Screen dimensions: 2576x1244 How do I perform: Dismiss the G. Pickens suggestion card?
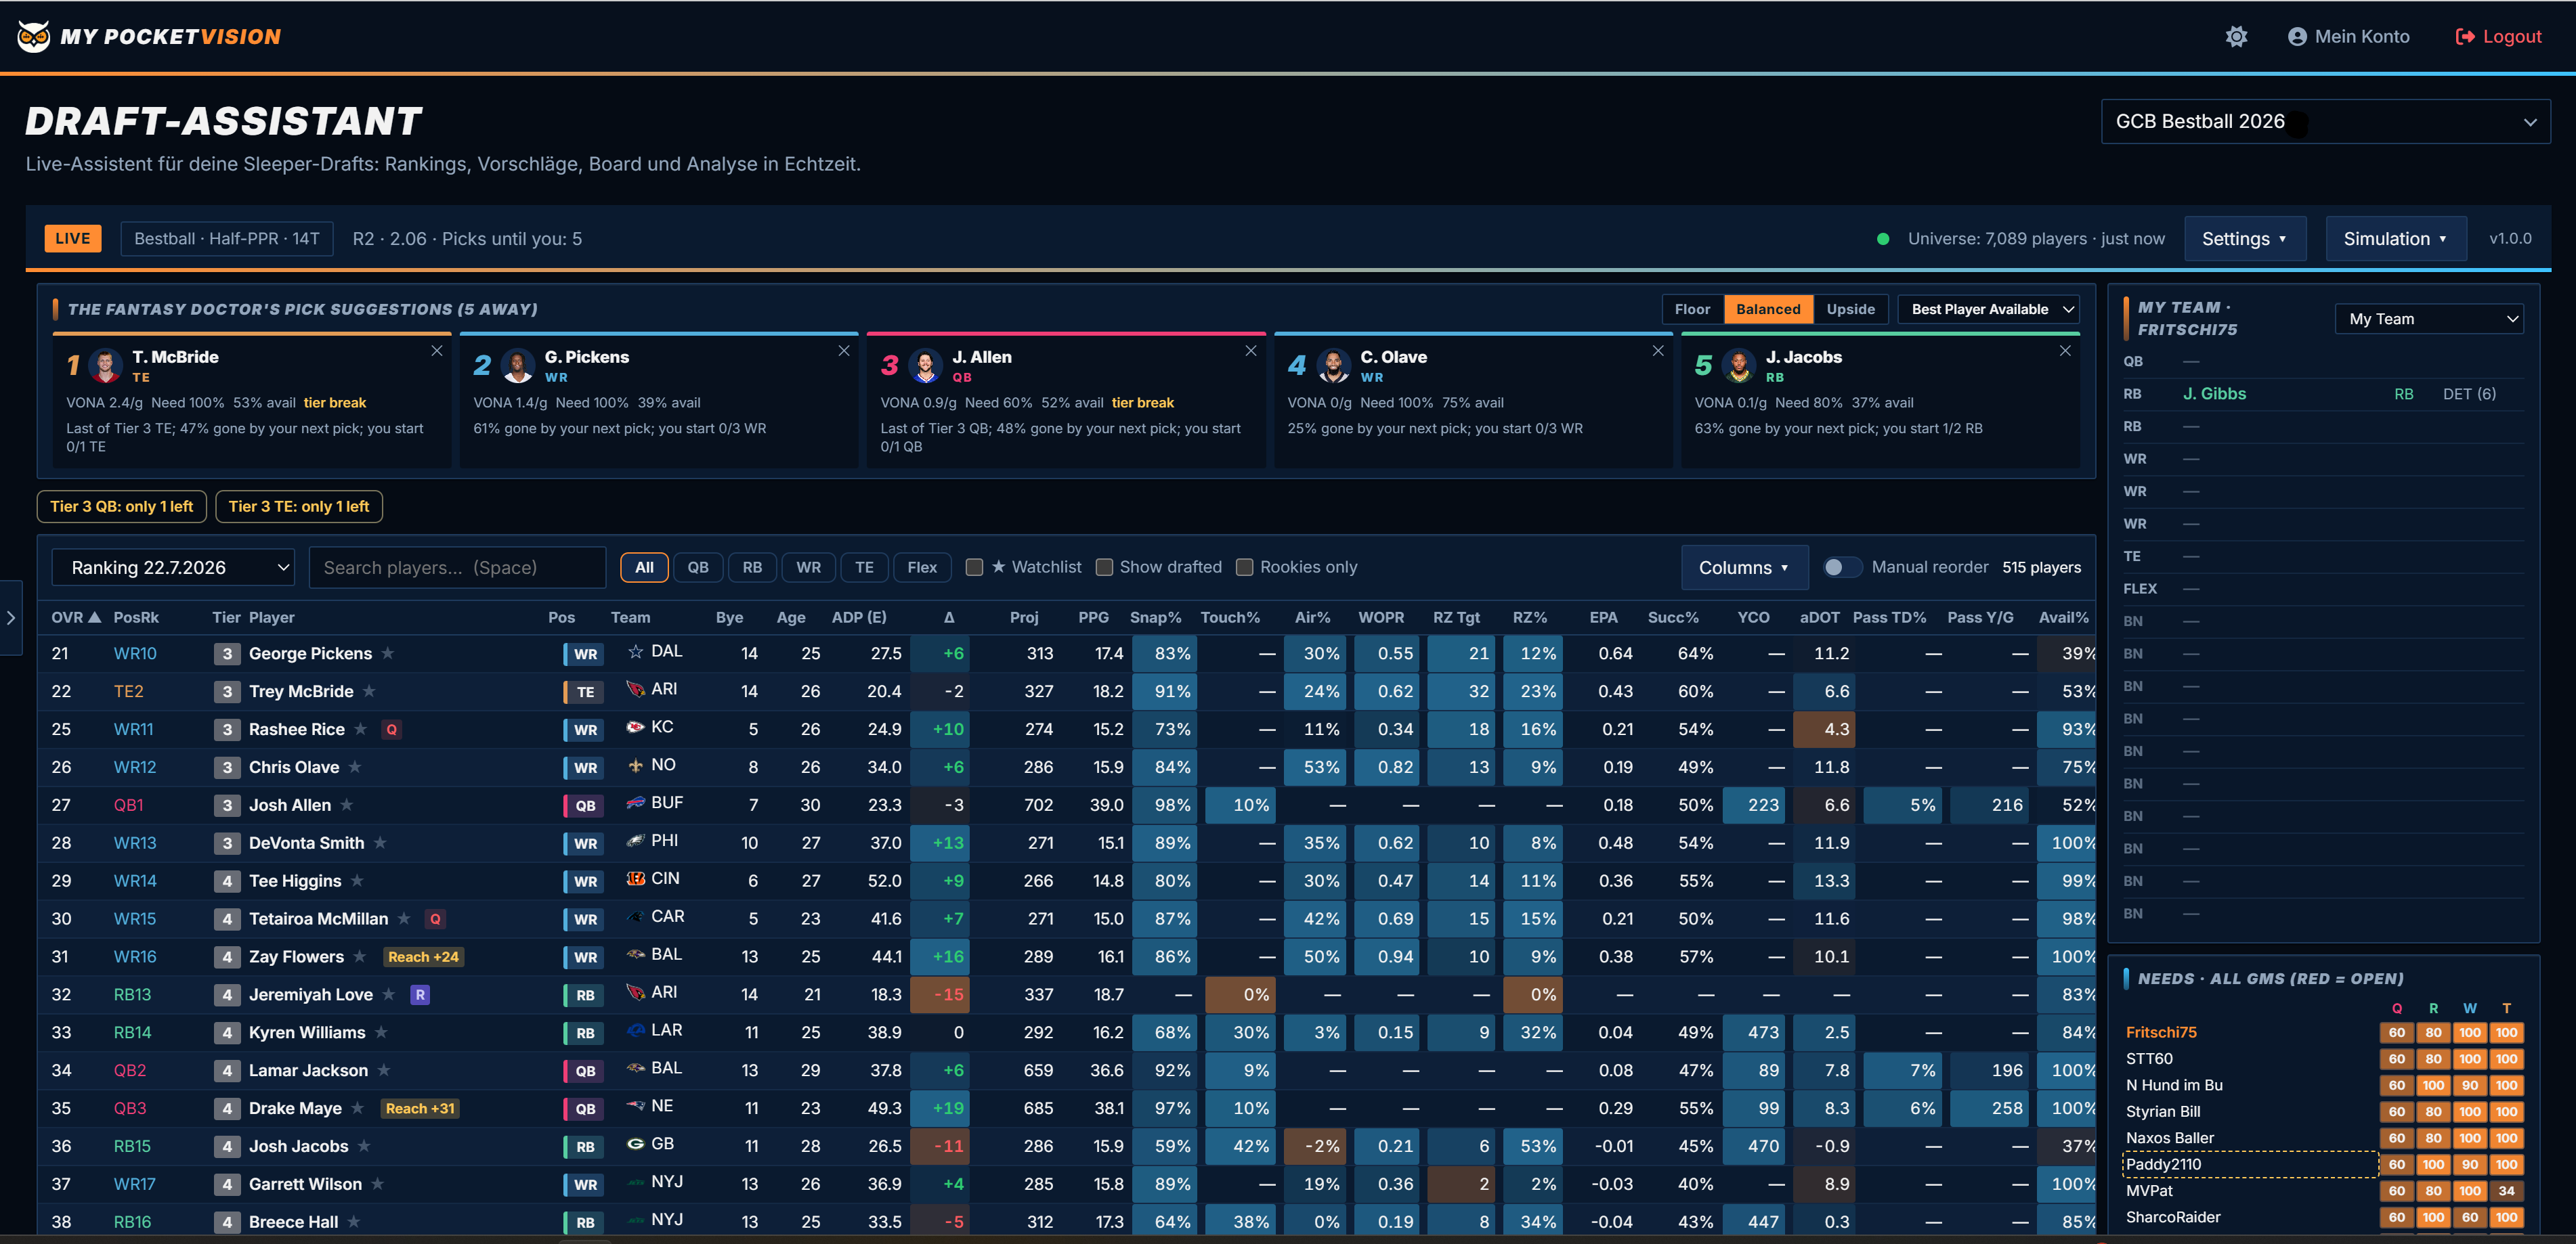pyautogui.click(x=844, y=351)
